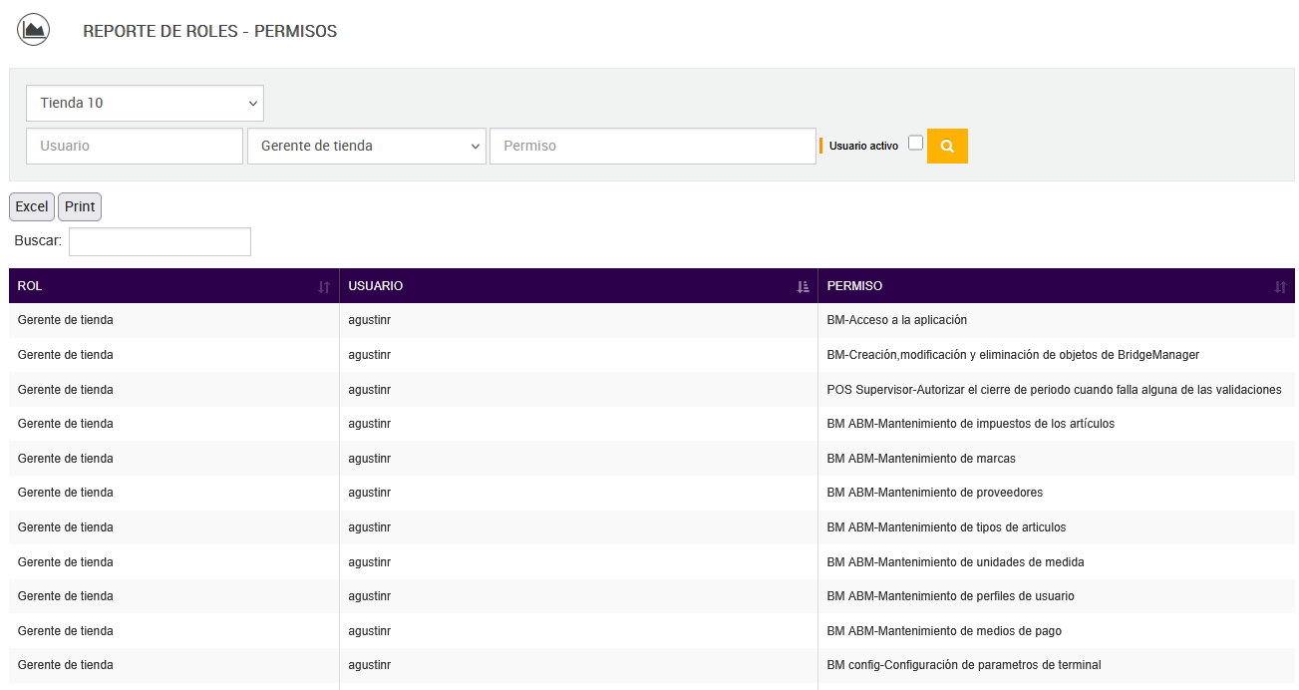
Task: Select 'Configuración de parametros de terminal' cell
Action: (x=1057, y=665)
